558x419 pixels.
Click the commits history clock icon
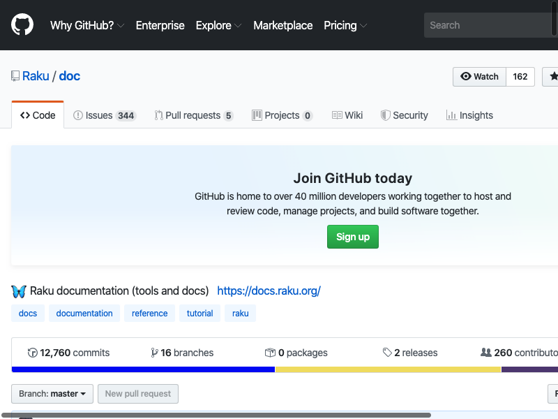[32, 353]
